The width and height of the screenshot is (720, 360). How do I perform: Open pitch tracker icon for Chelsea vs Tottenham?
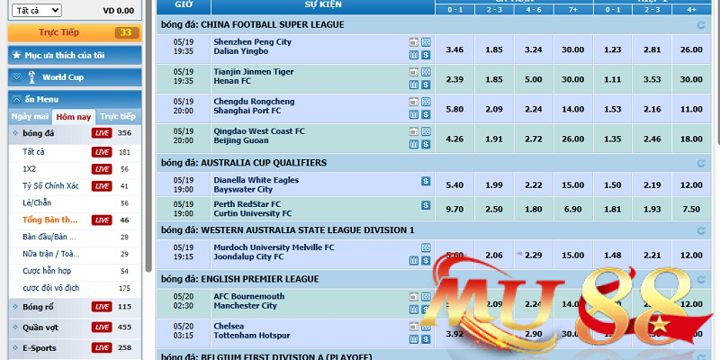point(426,327)
